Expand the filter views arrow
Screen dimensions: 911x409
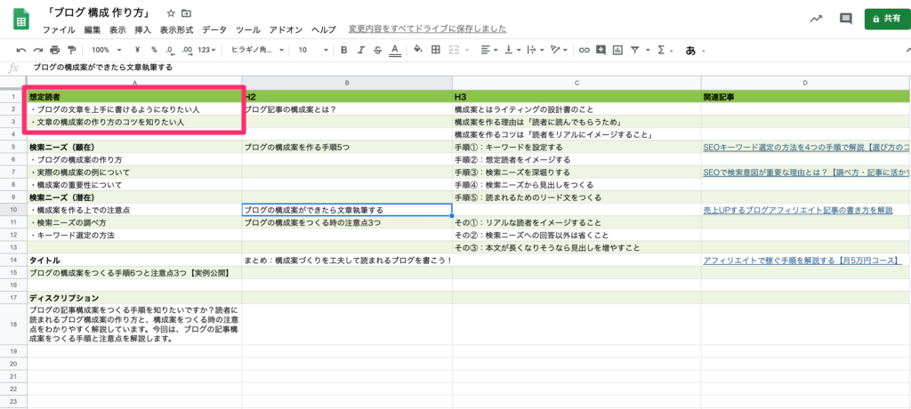click(648, 51)
